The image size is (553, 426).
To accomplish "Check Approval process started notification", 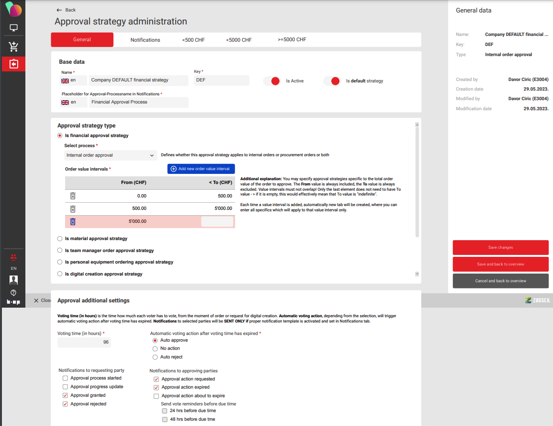I will click(x=65, y=378).
